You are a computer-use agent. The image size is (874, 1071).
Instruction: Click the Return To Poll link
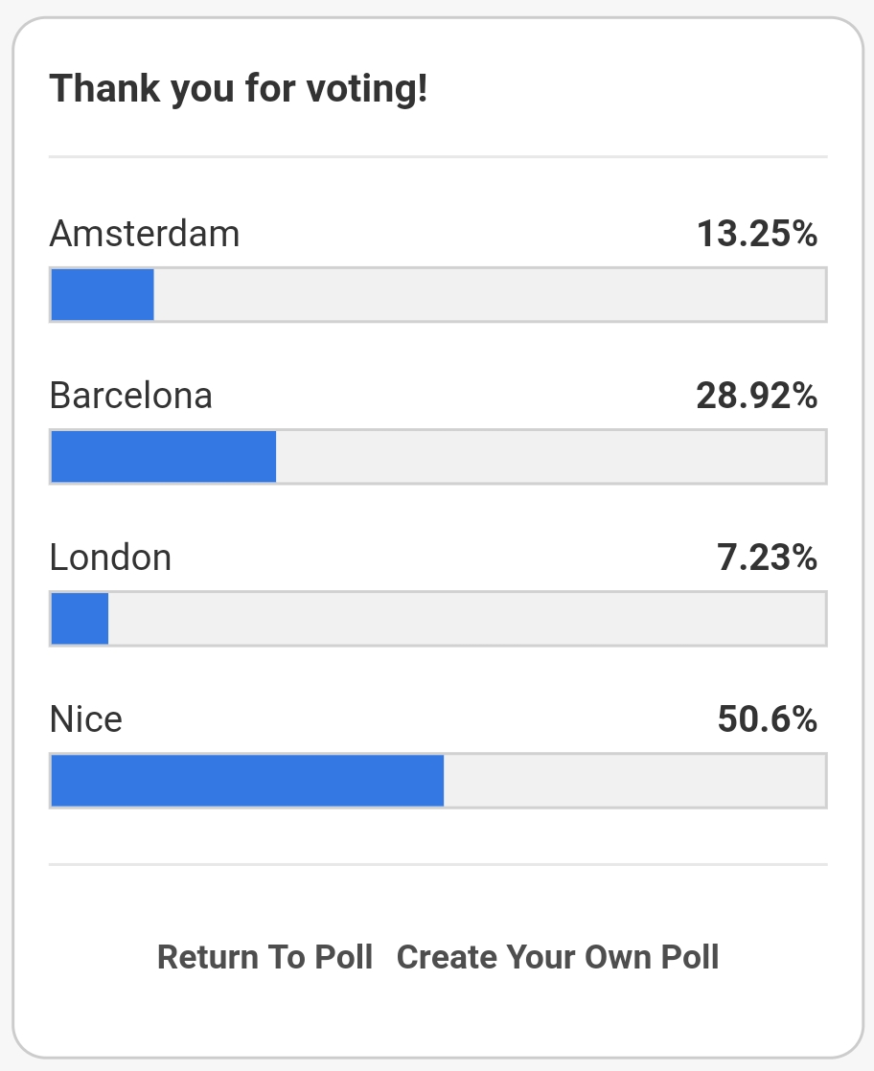click(x=264, y=957)
